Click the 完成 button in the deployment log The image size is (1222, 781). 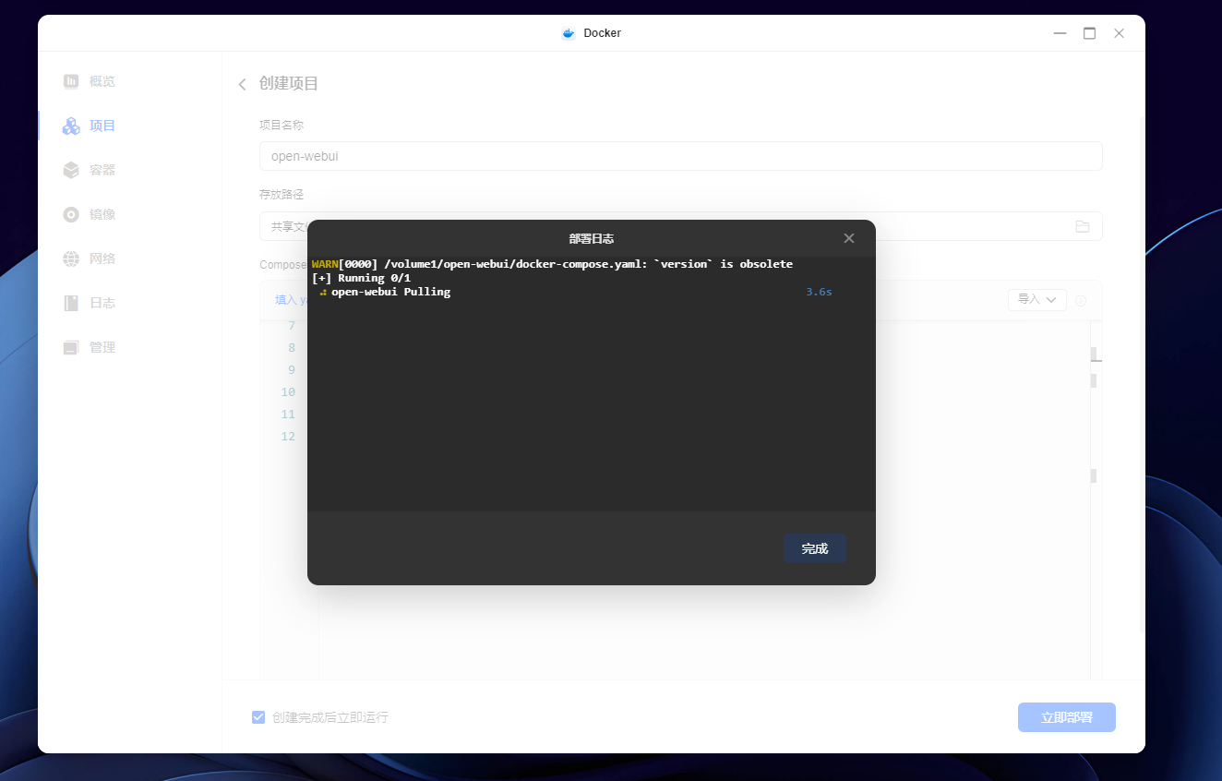[815, 548]
